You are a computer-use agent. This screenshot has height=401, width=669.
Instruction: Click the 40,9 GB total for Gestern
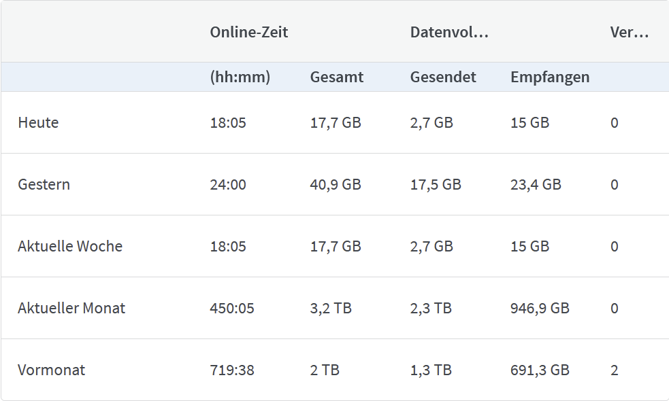pyautogui.click(x=336, y=185)
